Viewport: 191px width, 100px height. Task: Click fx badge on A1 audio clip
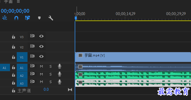pos(80,67)
